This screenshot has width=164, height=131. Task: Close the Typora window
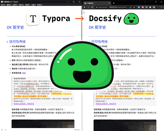click(x=79, y=2)
